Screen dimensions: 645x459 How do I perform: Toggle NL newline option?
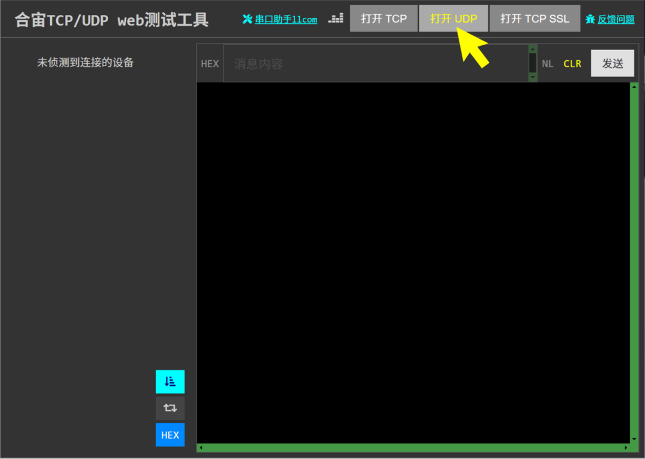point(547,63)
